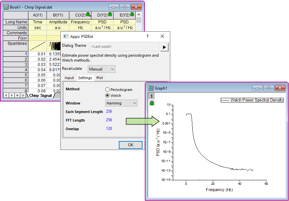Click the lock icon on column D(Y2)
The width and height of the screenshot is (289, 201).
[110, 15]
